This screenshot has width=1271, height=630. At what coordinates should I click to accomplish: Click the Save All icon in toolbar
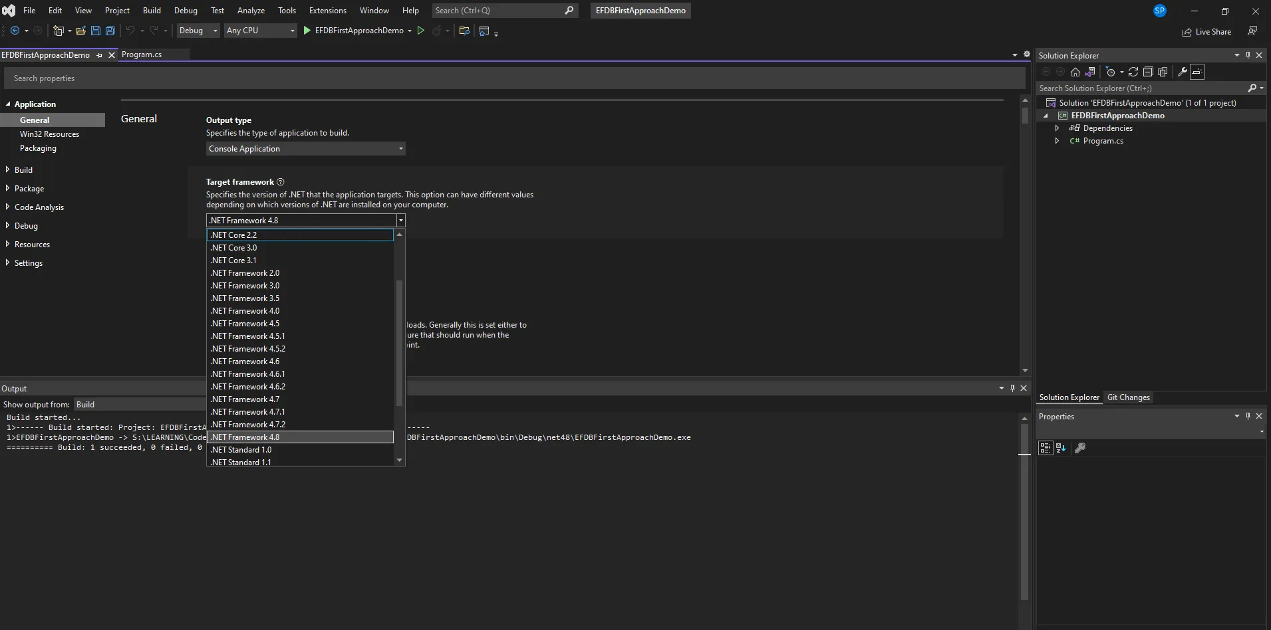[x=110, y=31]
